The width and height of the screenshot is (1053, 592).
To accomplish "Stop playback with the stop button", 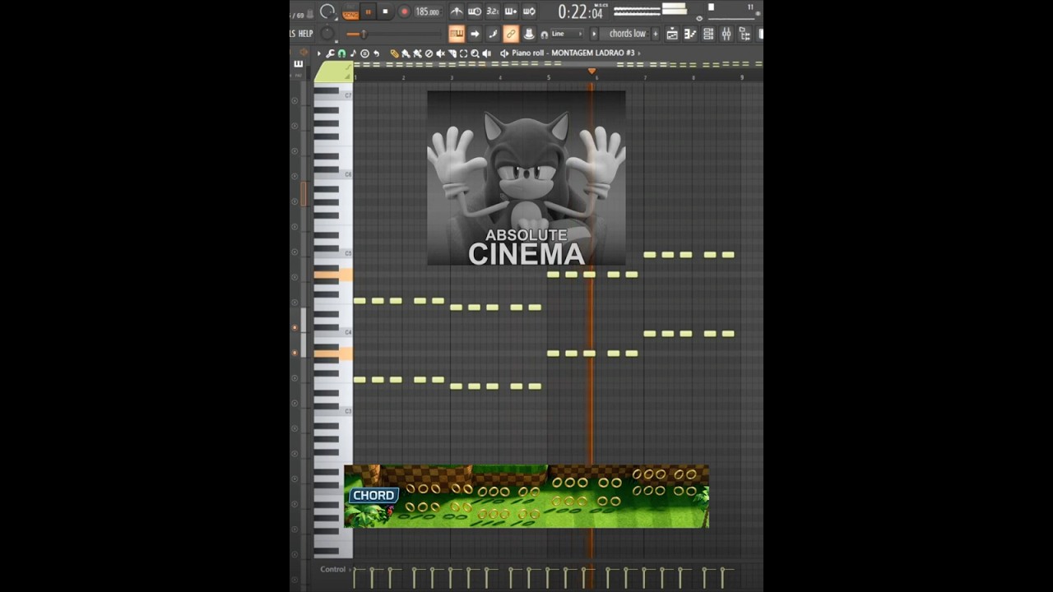I will 385,12.
